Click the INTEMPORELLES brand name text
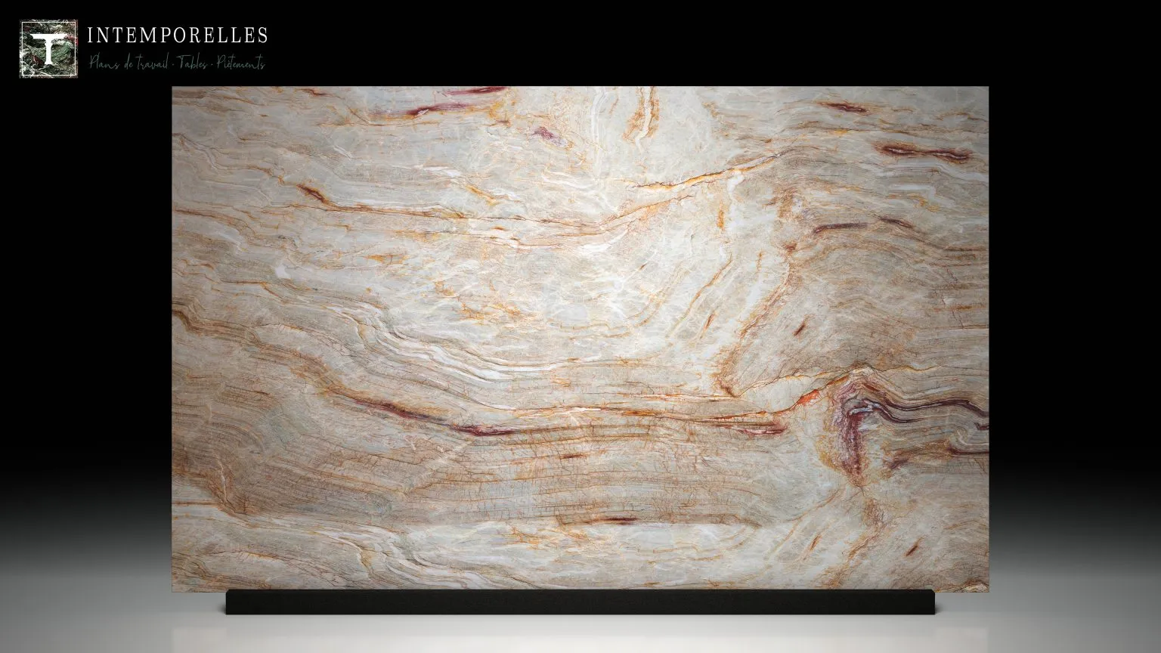 [178, 36]
